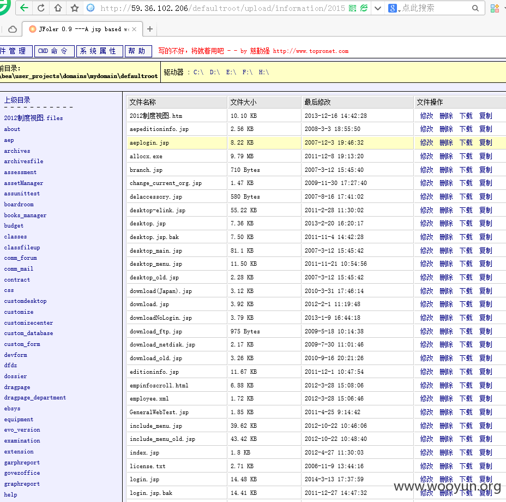The width and height of the screenshot is (506, 502).
Task: Click the green speed mode icon
Action: coord(364,8)
